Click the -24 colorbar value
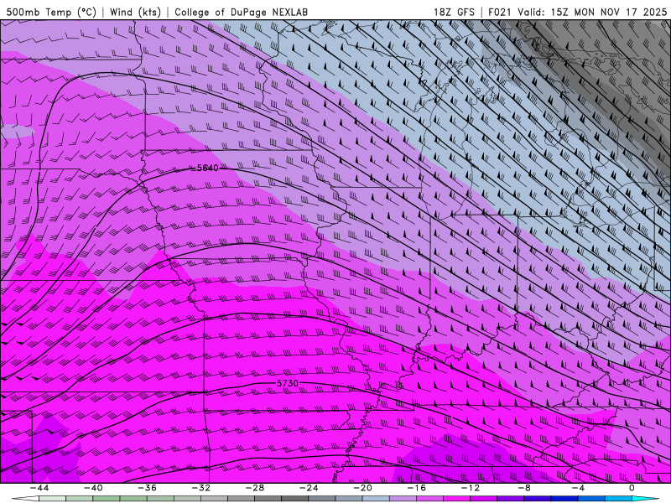Screen dimensions: 671x503 point(309,488)
